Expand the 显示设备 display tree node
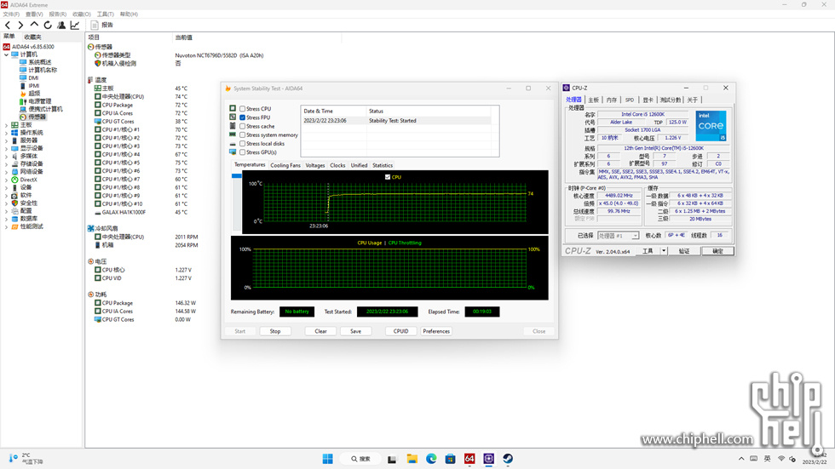Image resolution: width=835 pixels, height=469 pixels. (x=7, y=148)
